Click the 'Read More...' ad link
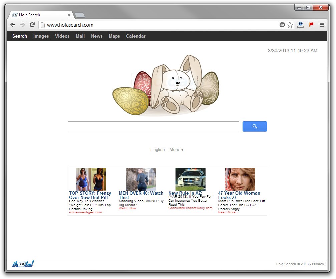 point(228,212)
